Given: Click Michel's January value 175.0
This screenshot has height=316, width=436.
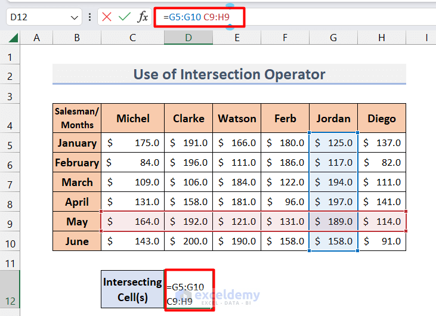Looking at the screenshot, I should pos(132,143).
